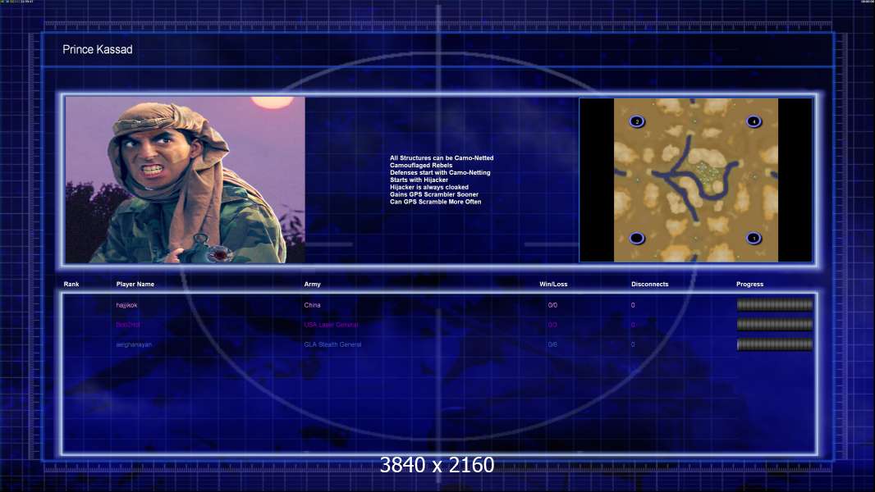Click the 0/0 win/loss value for hajjikok
Viewport: 875px width, 492px height.
coord(552,305)
